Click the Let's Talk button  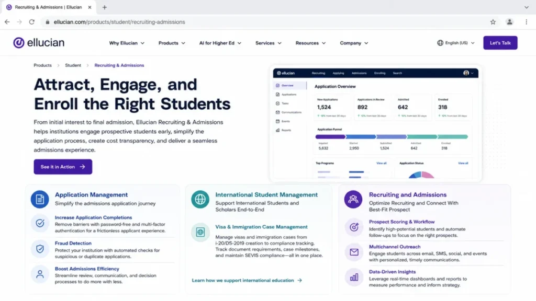coord(500,43)
